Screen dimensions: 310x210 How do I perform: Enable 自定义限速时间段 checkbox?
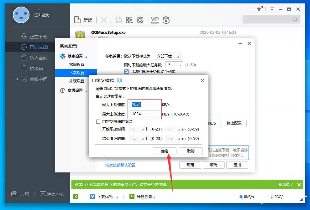[x=98, y=121]
